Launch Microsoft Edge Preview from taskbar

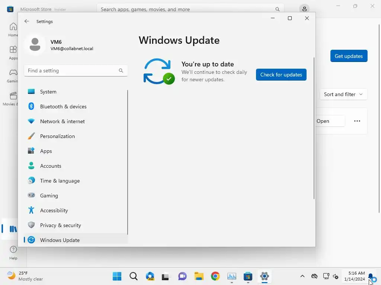(150, 276)
